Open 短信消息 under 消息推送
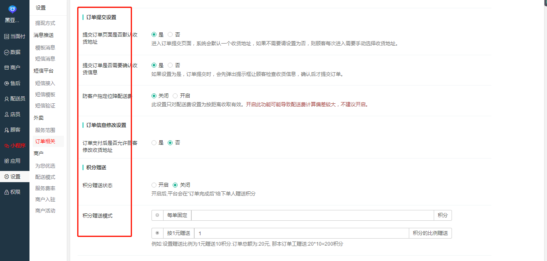547x261 pixels. point(45,59)
